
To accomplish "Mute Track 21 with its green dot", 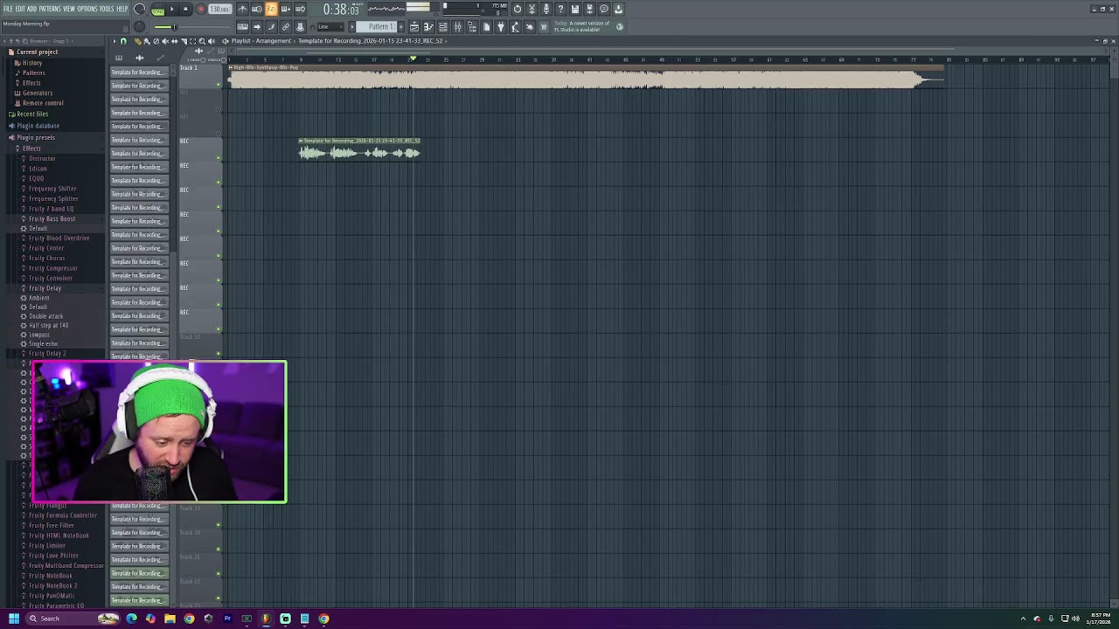I will click(219, 574).
